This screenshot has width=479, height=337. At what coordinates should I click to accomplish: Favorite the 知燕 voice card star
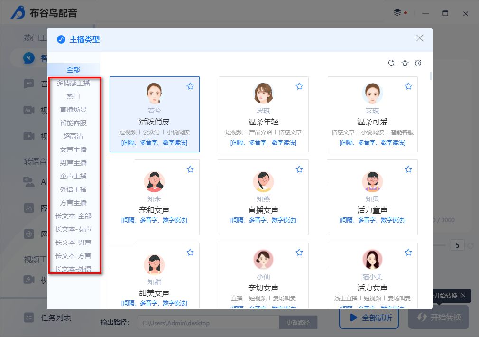[x=299, y=169]
